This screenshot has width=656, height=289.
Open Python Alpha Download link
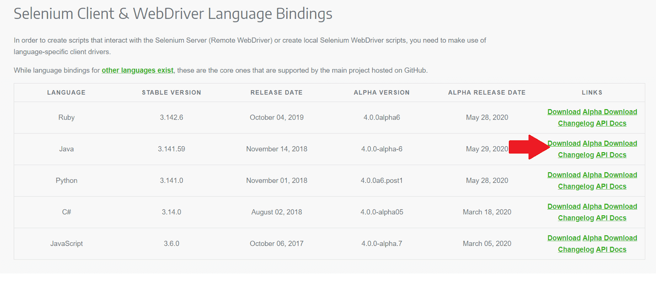coord(610,175)
